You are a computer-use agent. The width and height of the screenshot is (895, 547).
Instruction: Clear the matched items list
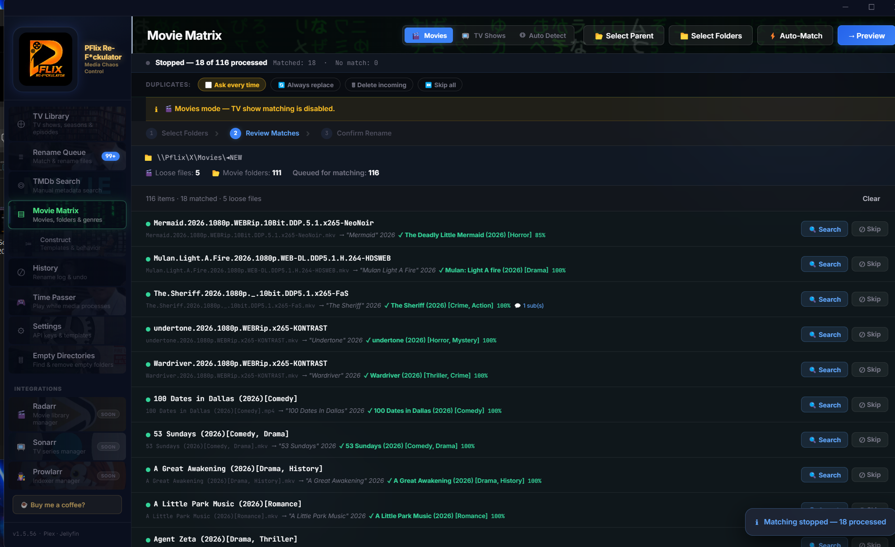click(x=871, y=199)
